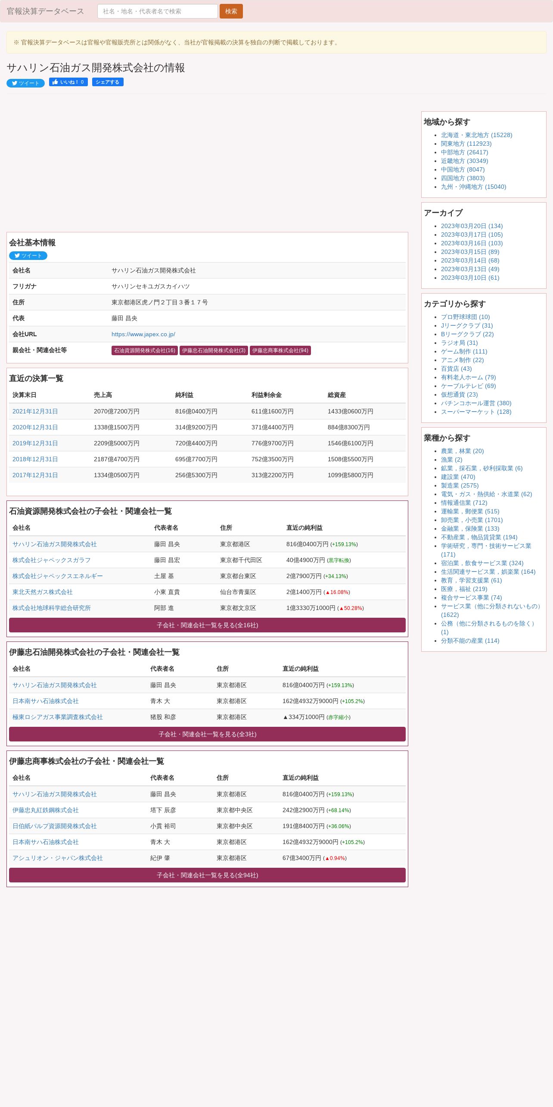Open archive 2023年03月16日 (103)
Image resolution: width=553 pixels, height=1107 pixels.
tap(472, 243)
